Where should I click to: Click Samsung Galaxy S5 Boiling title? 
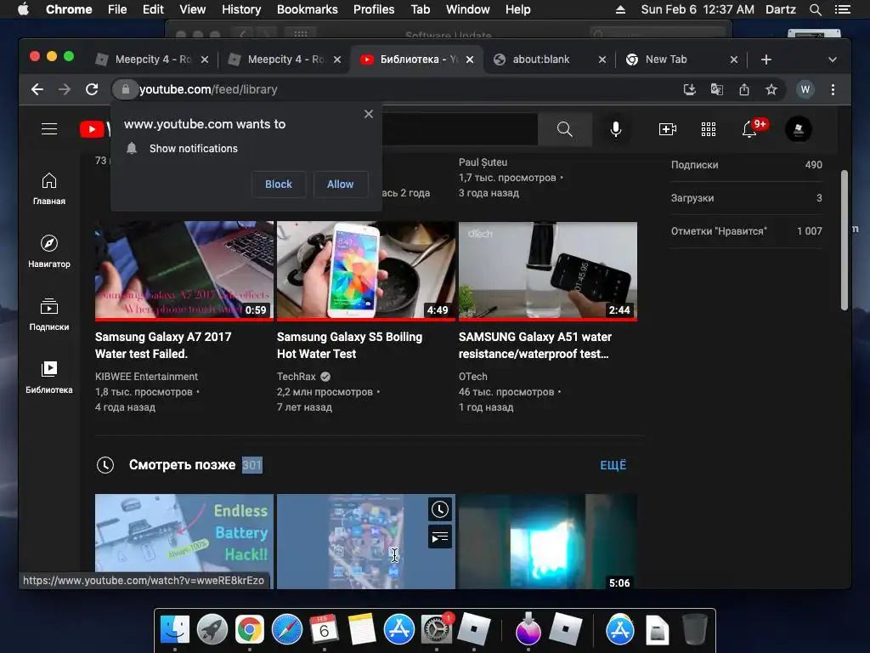click(x=349, y=345)
